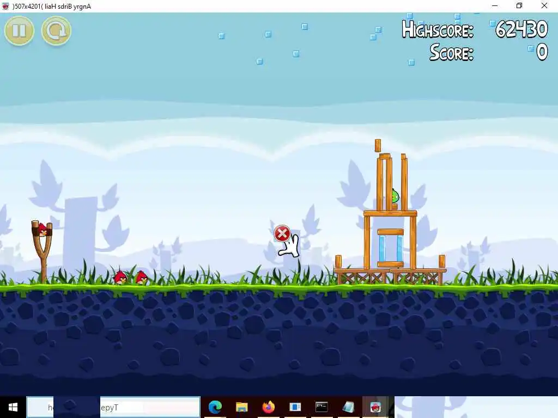Click the notepad-like taskbar icon beside command prompt
The width and height of the screenshot is (558, 418).
[348, 407]
